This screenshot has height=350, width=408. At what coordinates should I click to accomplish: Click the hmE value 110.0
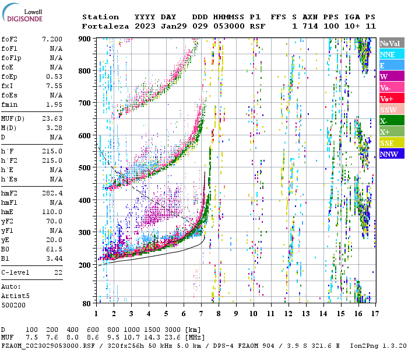coord(52,212)
